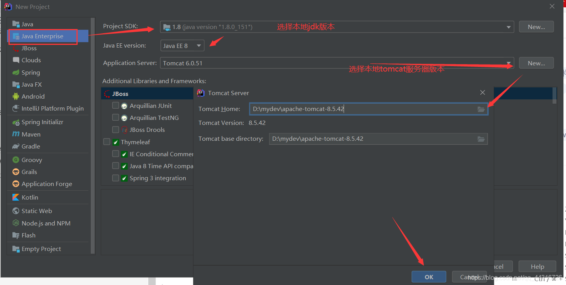Image resolution: width=566 pixels, height=285 pixels.
Task: Click the Tomcat Version 8.5.42 value
Action: coord(257,123)
